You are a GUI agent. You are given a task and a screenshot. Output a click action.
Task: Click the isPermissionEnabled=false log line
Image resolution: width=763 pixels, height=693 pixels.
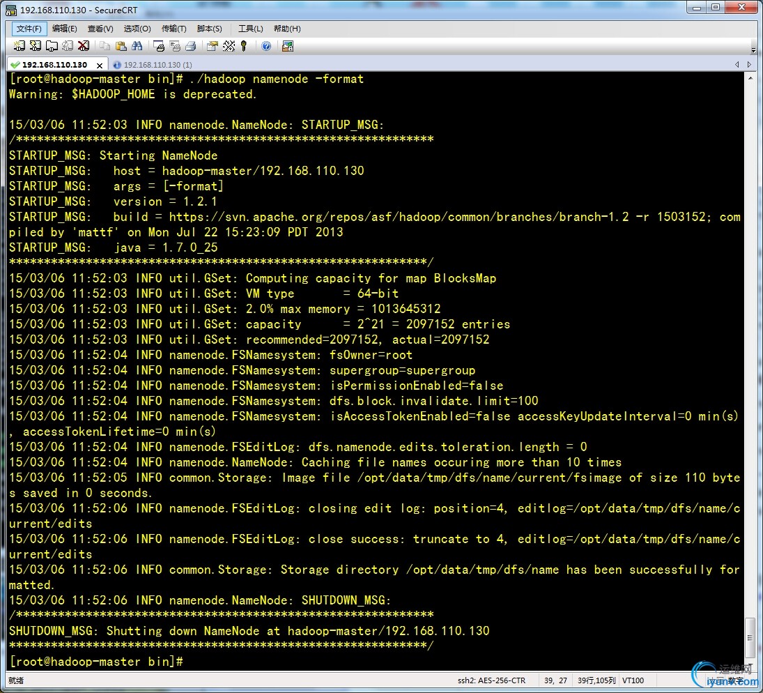tap(256, 386)
